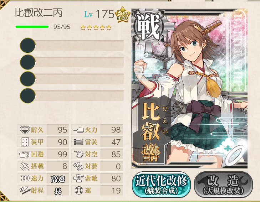Click the 対空 anti-air gun icon
This screenshot has width=260, height=202.
pos(78,154)
